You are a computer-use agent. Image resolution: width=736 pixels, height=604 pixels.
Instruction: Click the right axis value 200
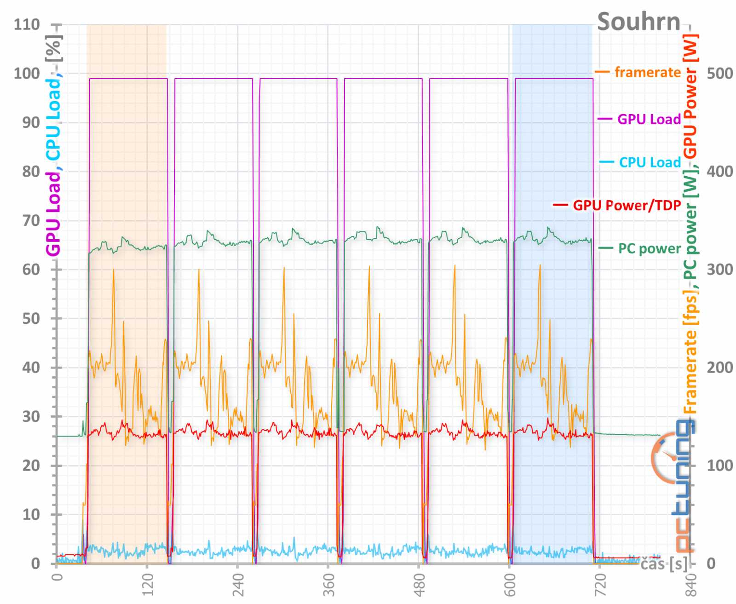(719, 367)
